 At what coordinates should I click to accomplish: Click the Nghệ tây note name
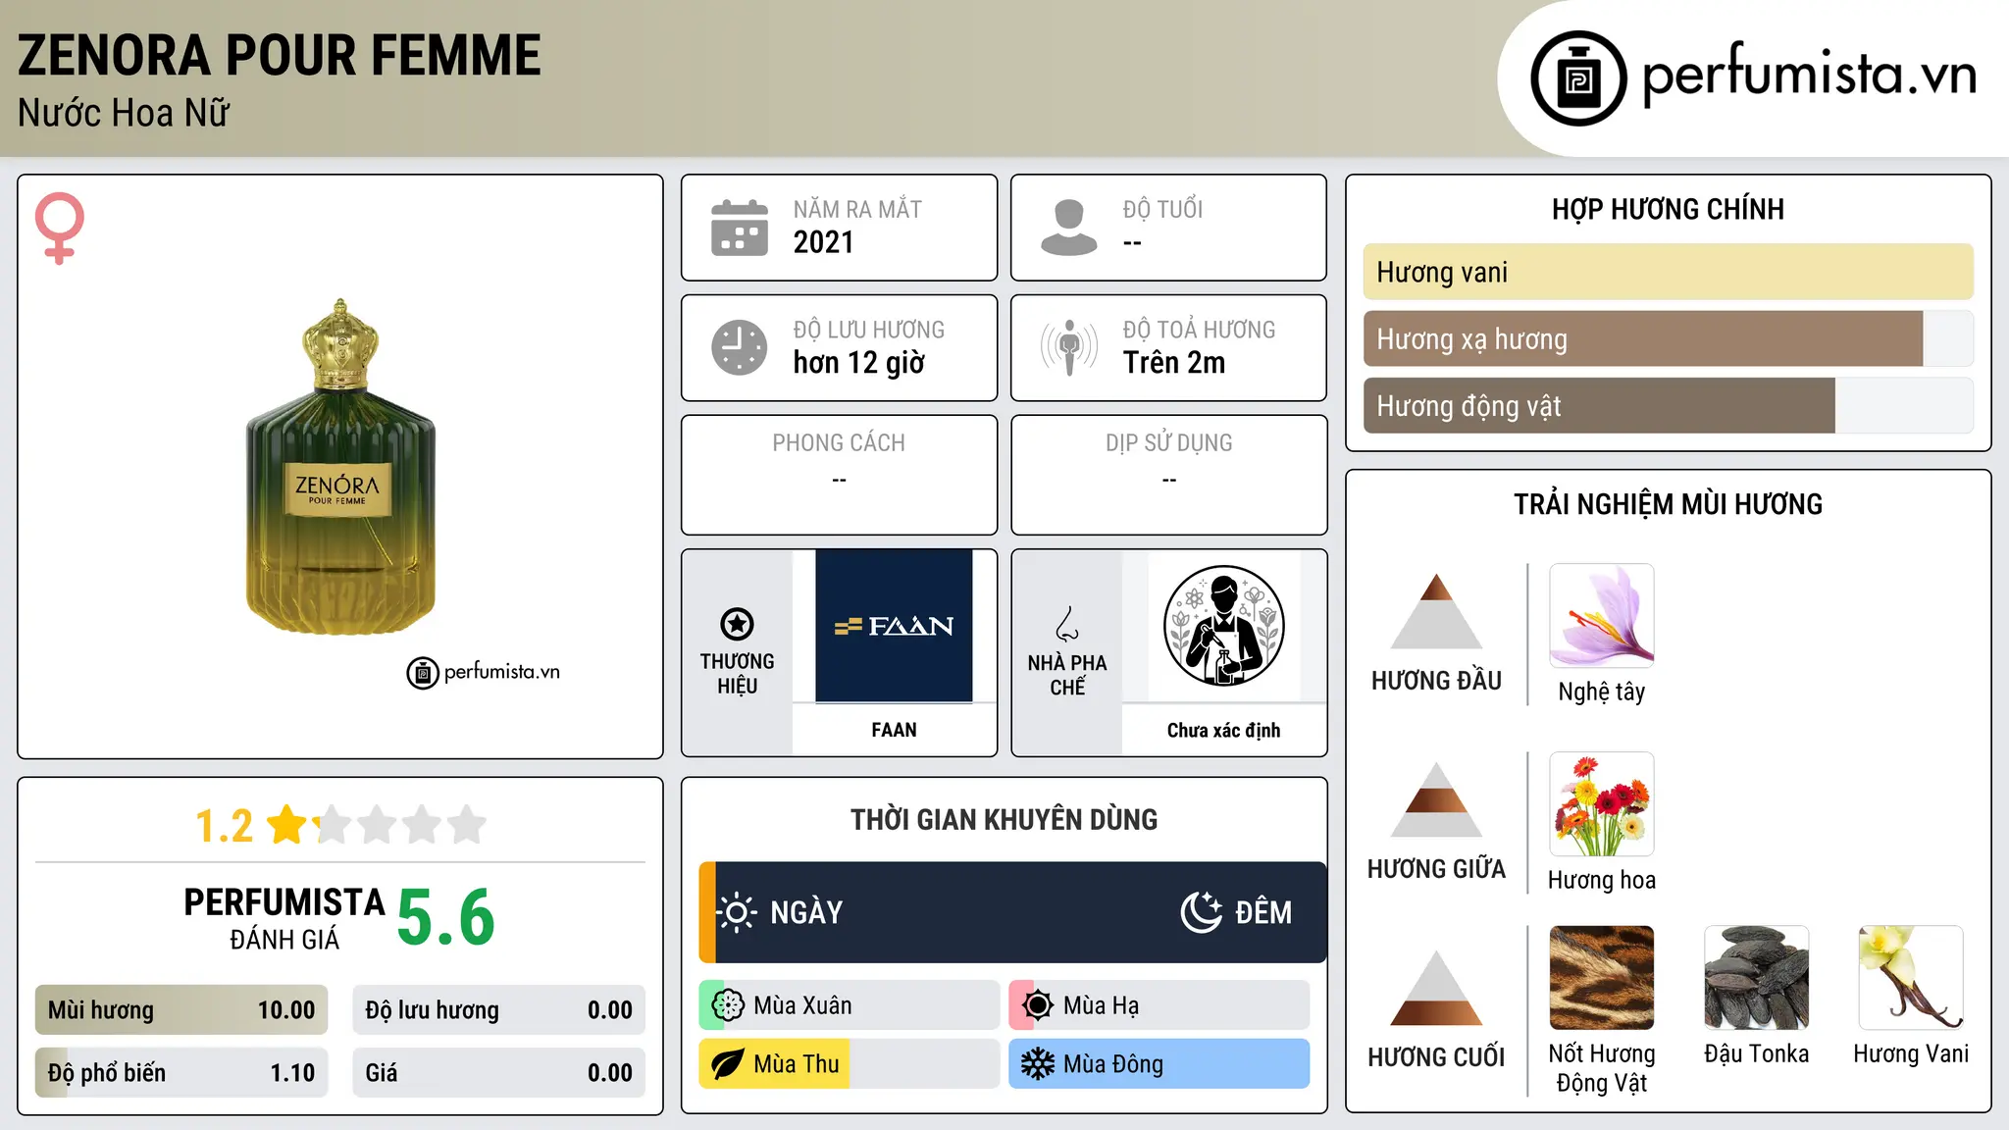pyautogui.click(x=1602, y=692)
